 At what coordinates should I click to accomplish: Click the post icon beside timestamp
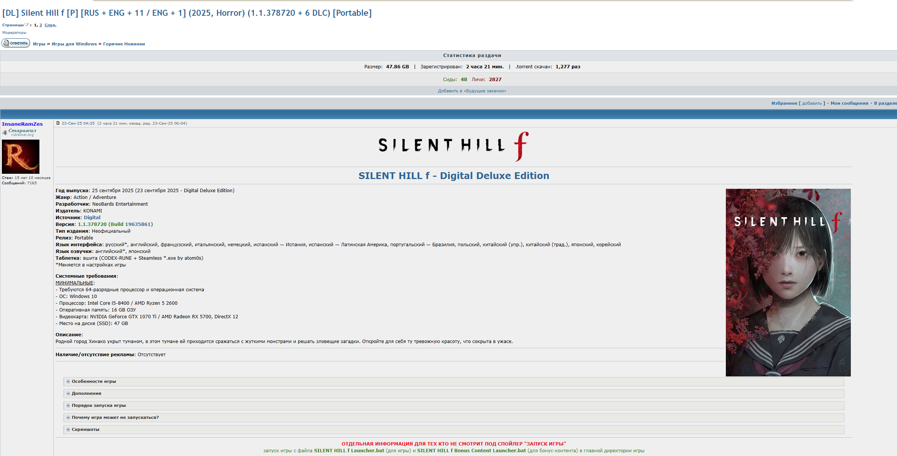(x=58, y=123)
